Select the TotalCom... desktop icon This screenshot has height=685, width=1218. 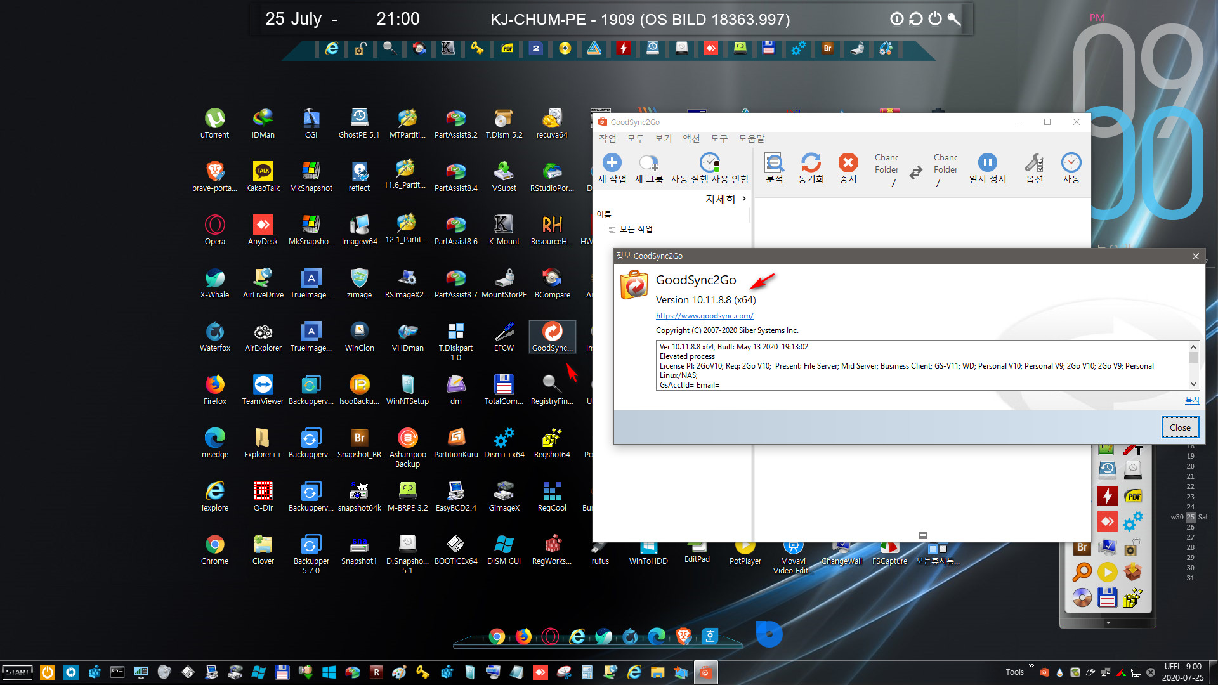coord(504,390)
